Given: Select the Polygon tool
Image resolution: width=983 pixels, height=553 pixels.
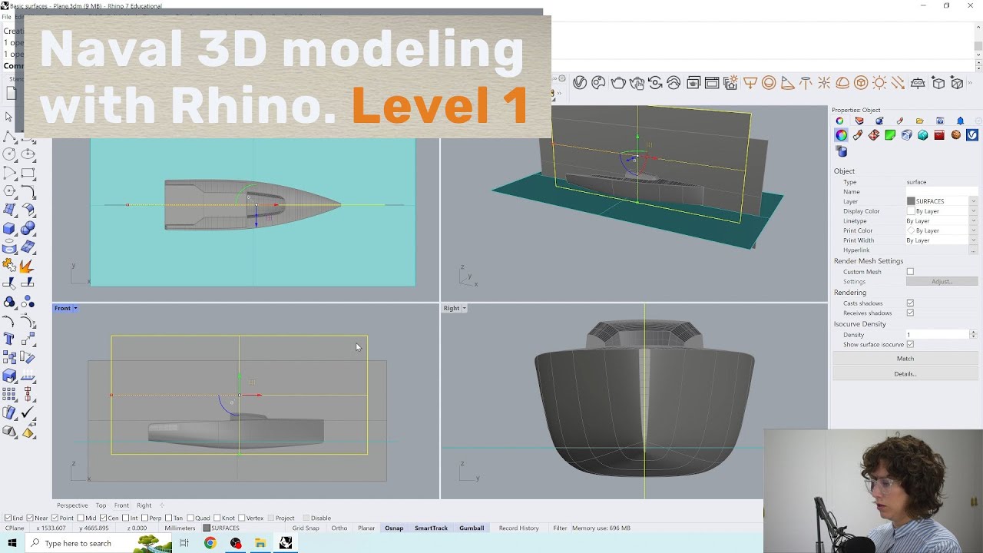Looking at the screenshot, I should click(x=9, y=192).
